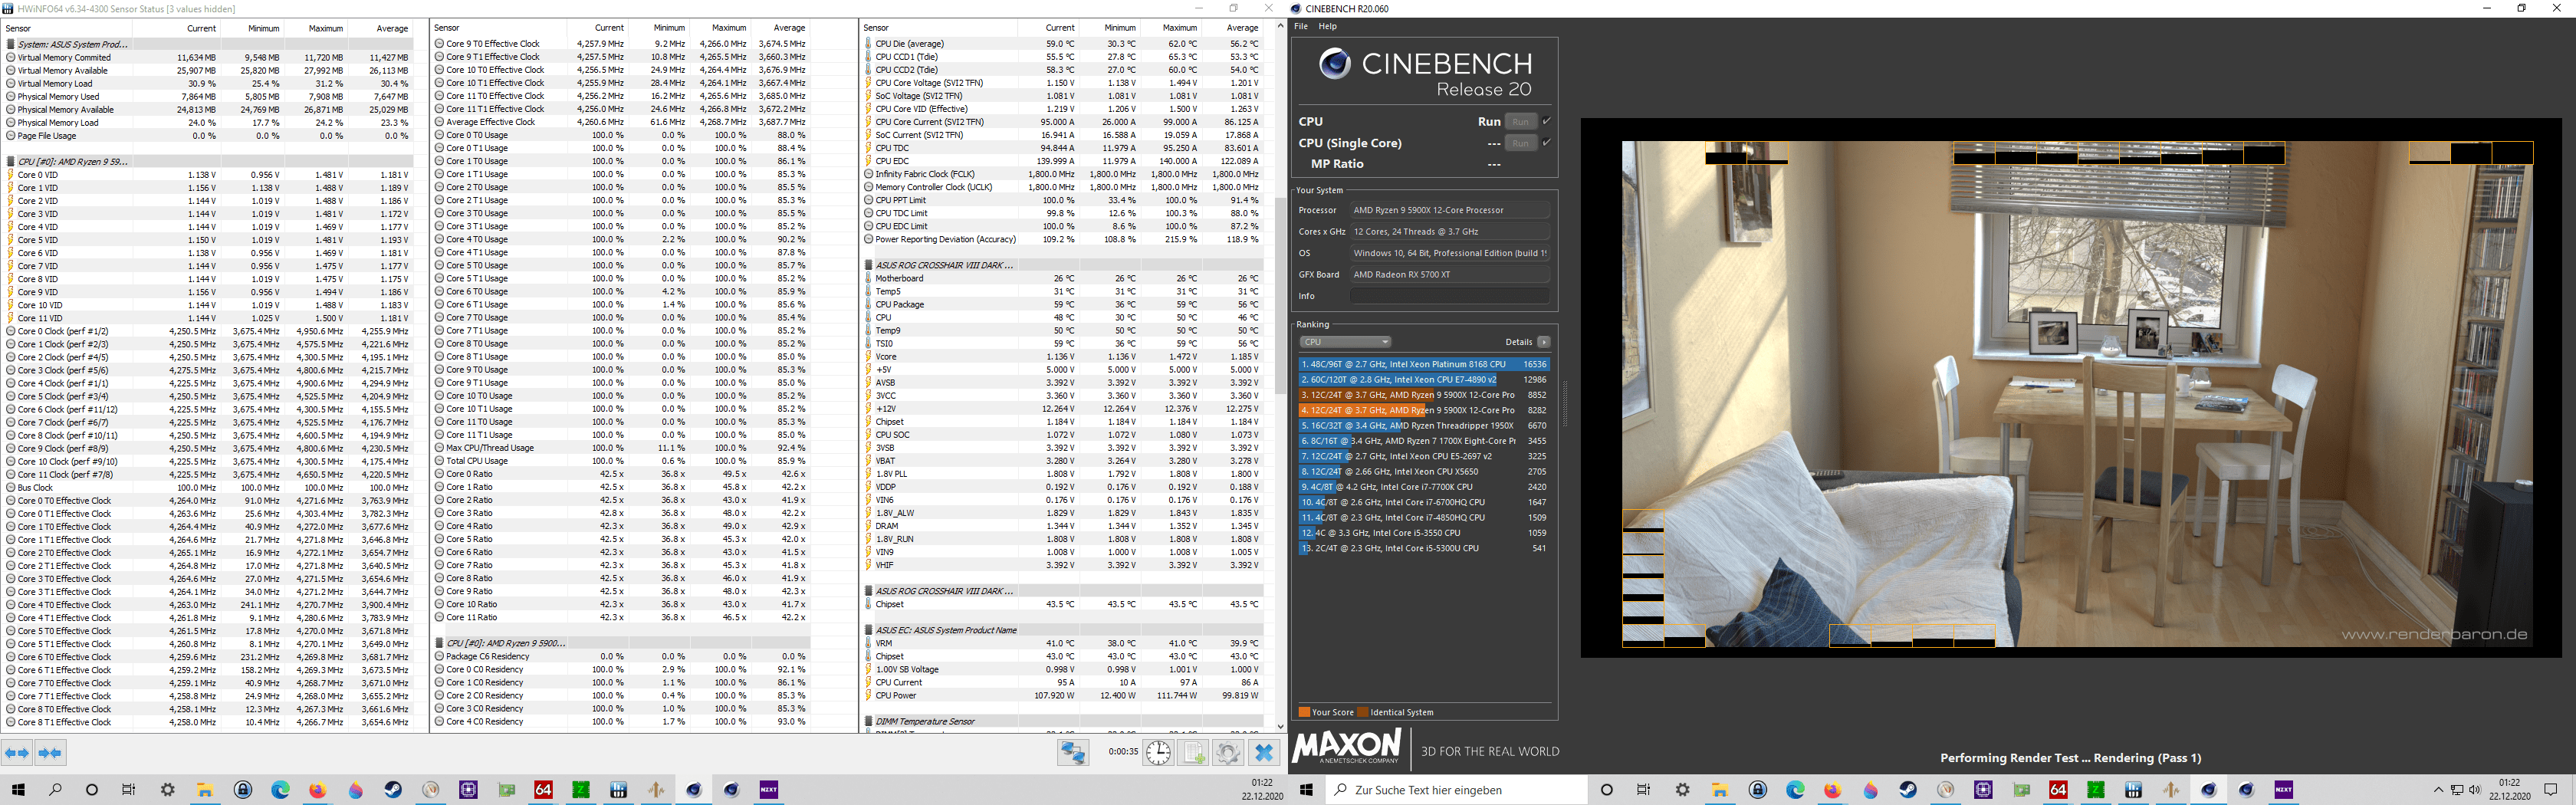The width and height of the screenshot is (2576, 805).
Task: Click 'CPU Die (average)' temperature row
Action: pos(1062,44)
